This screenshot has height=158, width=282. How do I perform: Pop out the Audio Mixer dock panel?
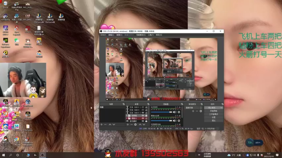[182, 104]
